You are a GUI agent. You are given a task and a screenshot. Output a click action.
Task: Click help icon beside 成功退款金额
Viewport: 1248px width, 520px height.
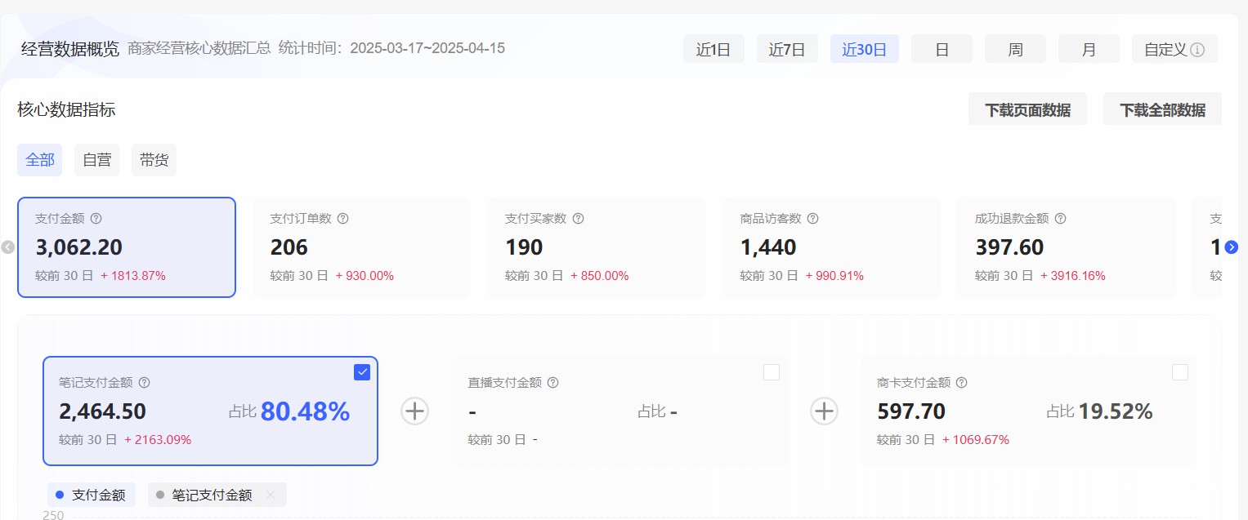(1060, 219)
